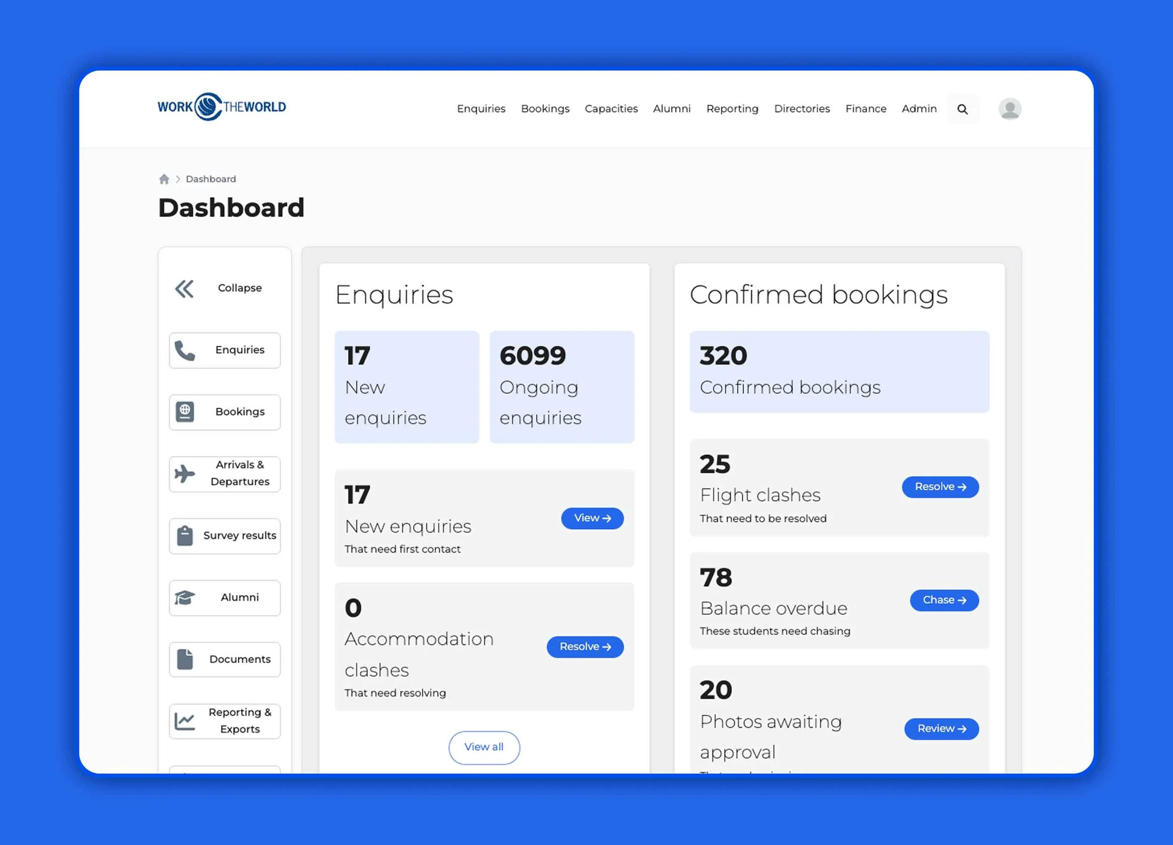Open the Capacities menu in navbar

pos(611,109)
